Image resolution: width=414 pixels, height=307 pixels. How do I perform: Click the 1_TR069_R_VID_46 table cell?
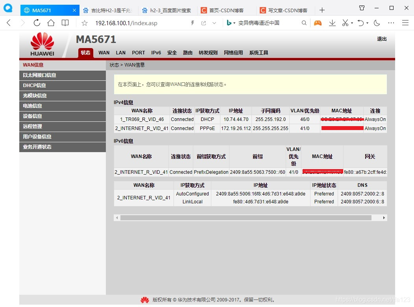click(x=142, y=119)
